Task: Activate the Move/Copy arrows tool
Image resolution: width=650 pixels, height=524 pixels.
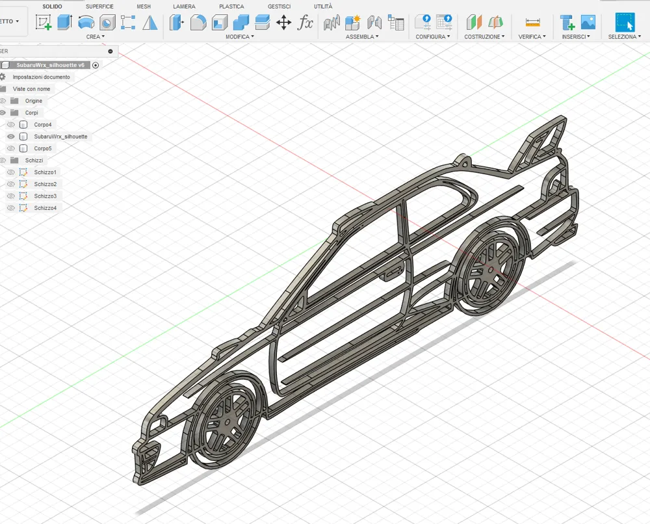Action: pyautogui.click(x=283, y=22)
